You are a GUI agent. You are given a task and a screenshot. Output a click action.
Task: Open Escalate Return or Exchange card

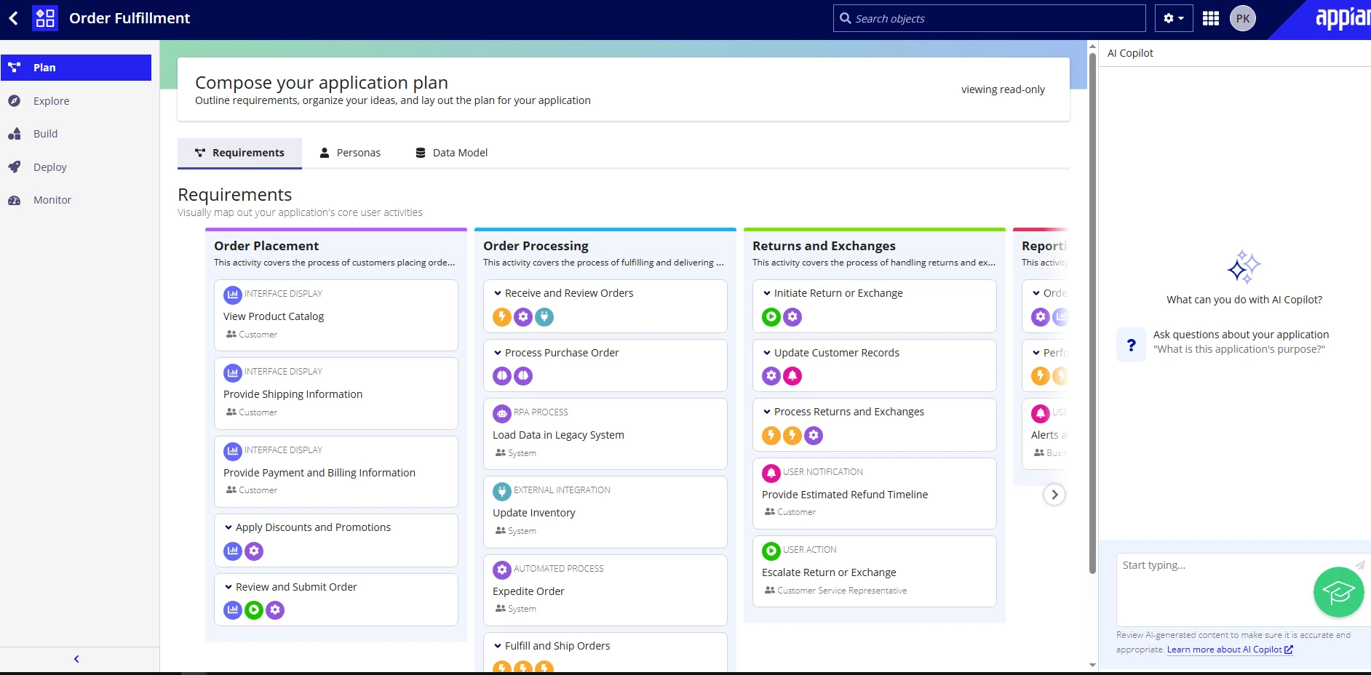tap(875, 572)
